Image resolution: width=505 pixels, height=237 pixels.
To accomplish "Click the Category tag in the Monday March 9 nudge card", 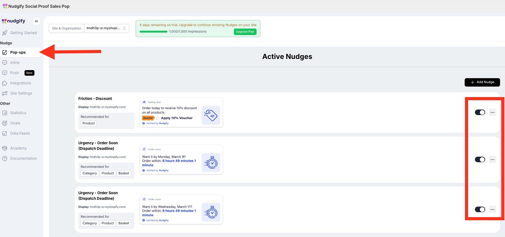I will [x=90, y=173].
